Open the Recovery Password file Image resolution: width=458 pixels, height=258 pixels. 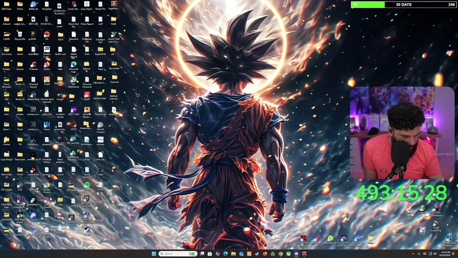tap(87, 82)
